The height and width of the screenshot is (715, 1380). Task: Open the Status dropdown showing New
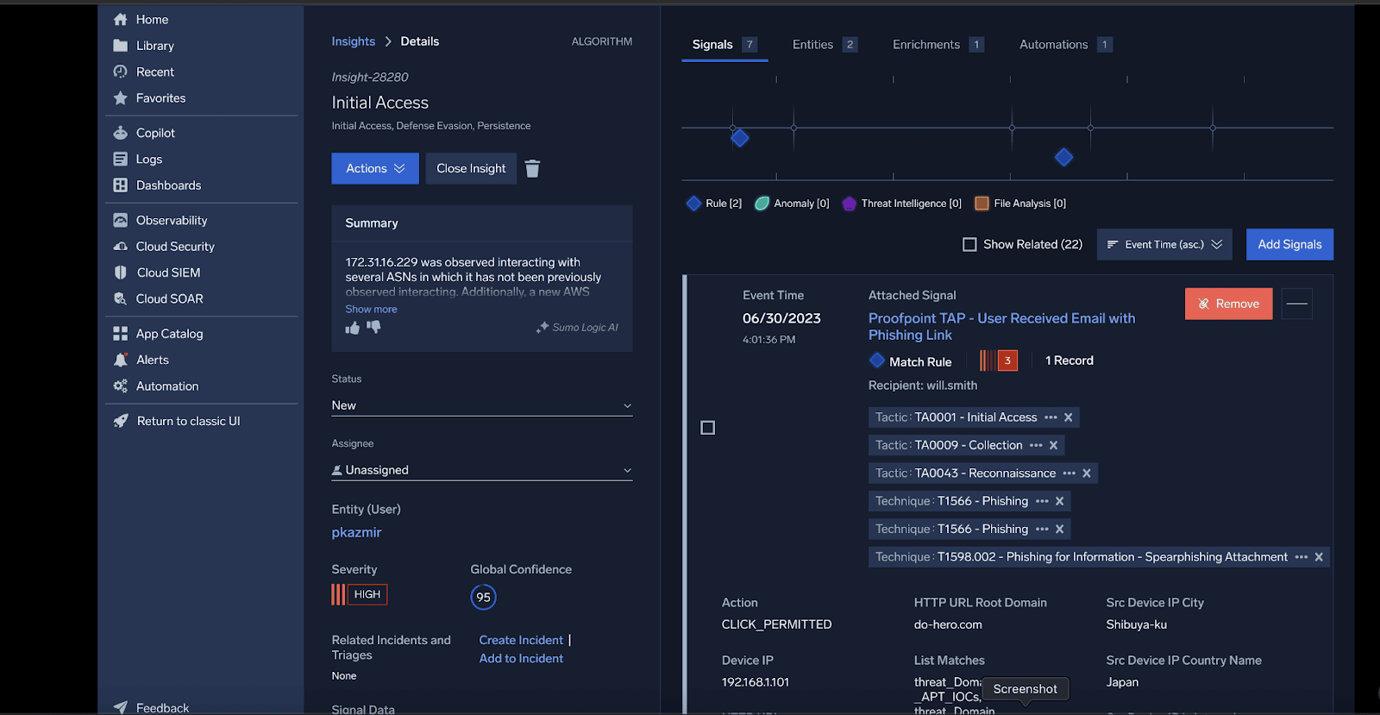click(481, 405)
